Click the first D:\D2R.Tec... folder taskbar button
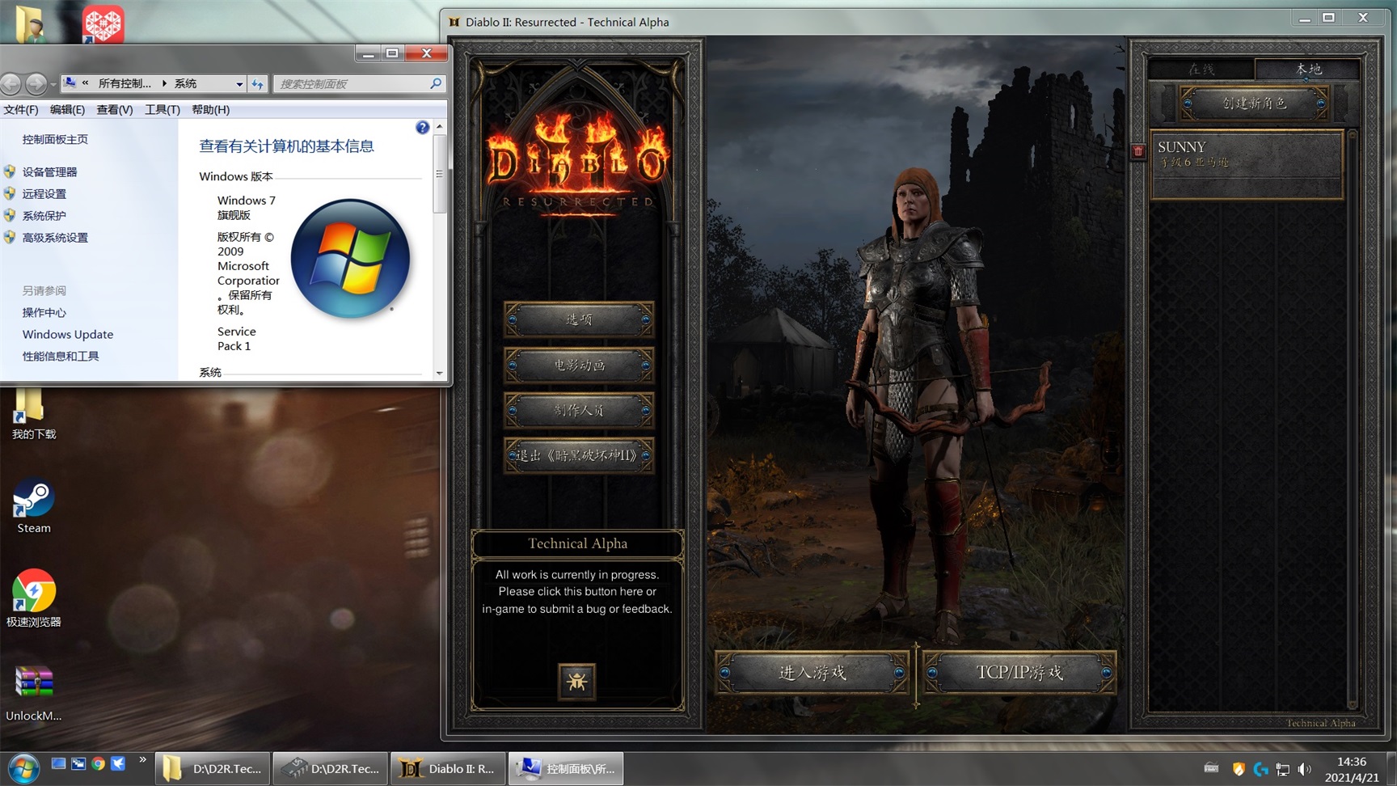Viewport: 1397px width, 786px height. 212,768
